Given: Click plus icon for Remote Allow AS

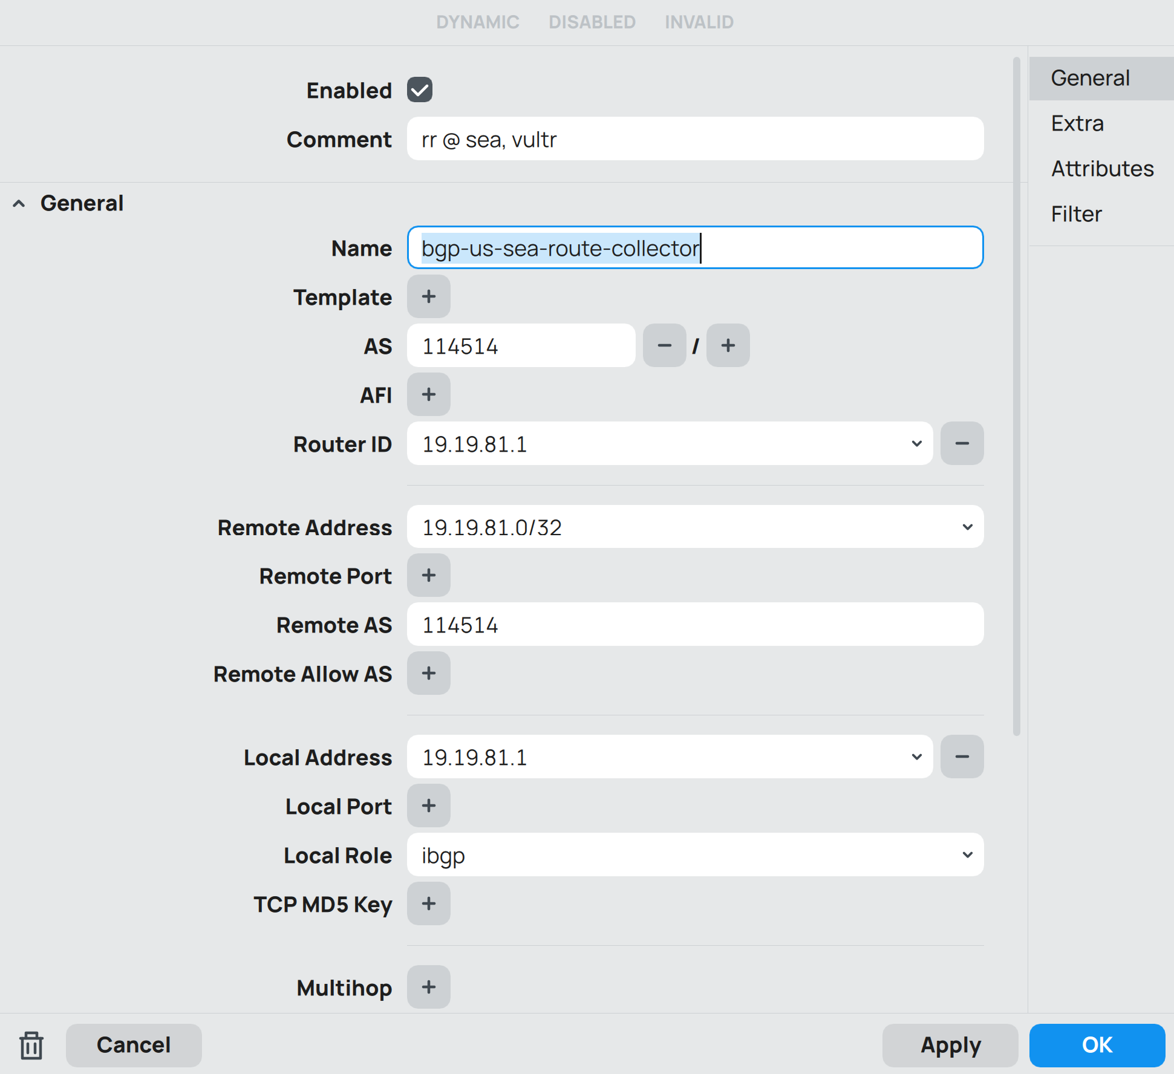Looking at the screenshot, I should point(428,673).
